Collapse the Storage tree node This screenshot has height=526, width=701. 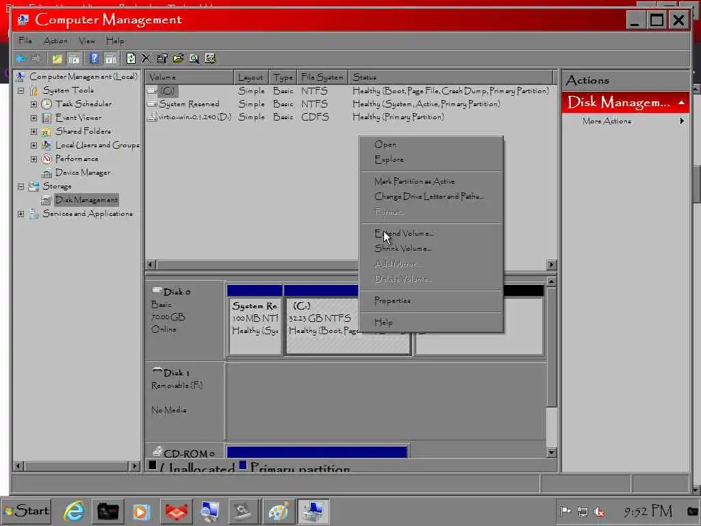[21, 186]
